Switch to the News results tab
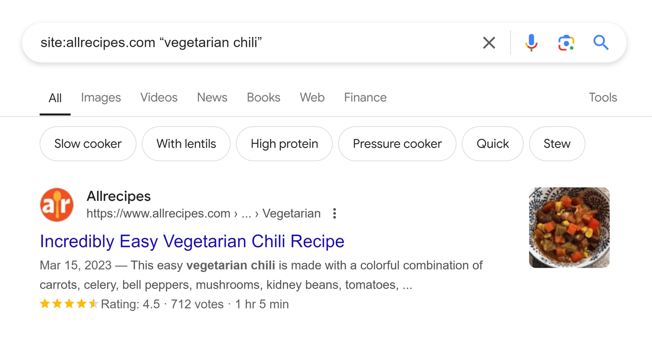The width and height of the screenshot is (652, 347). point(212,98)
